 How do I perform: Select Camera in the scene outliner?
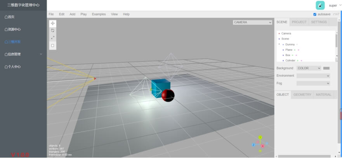286,34
